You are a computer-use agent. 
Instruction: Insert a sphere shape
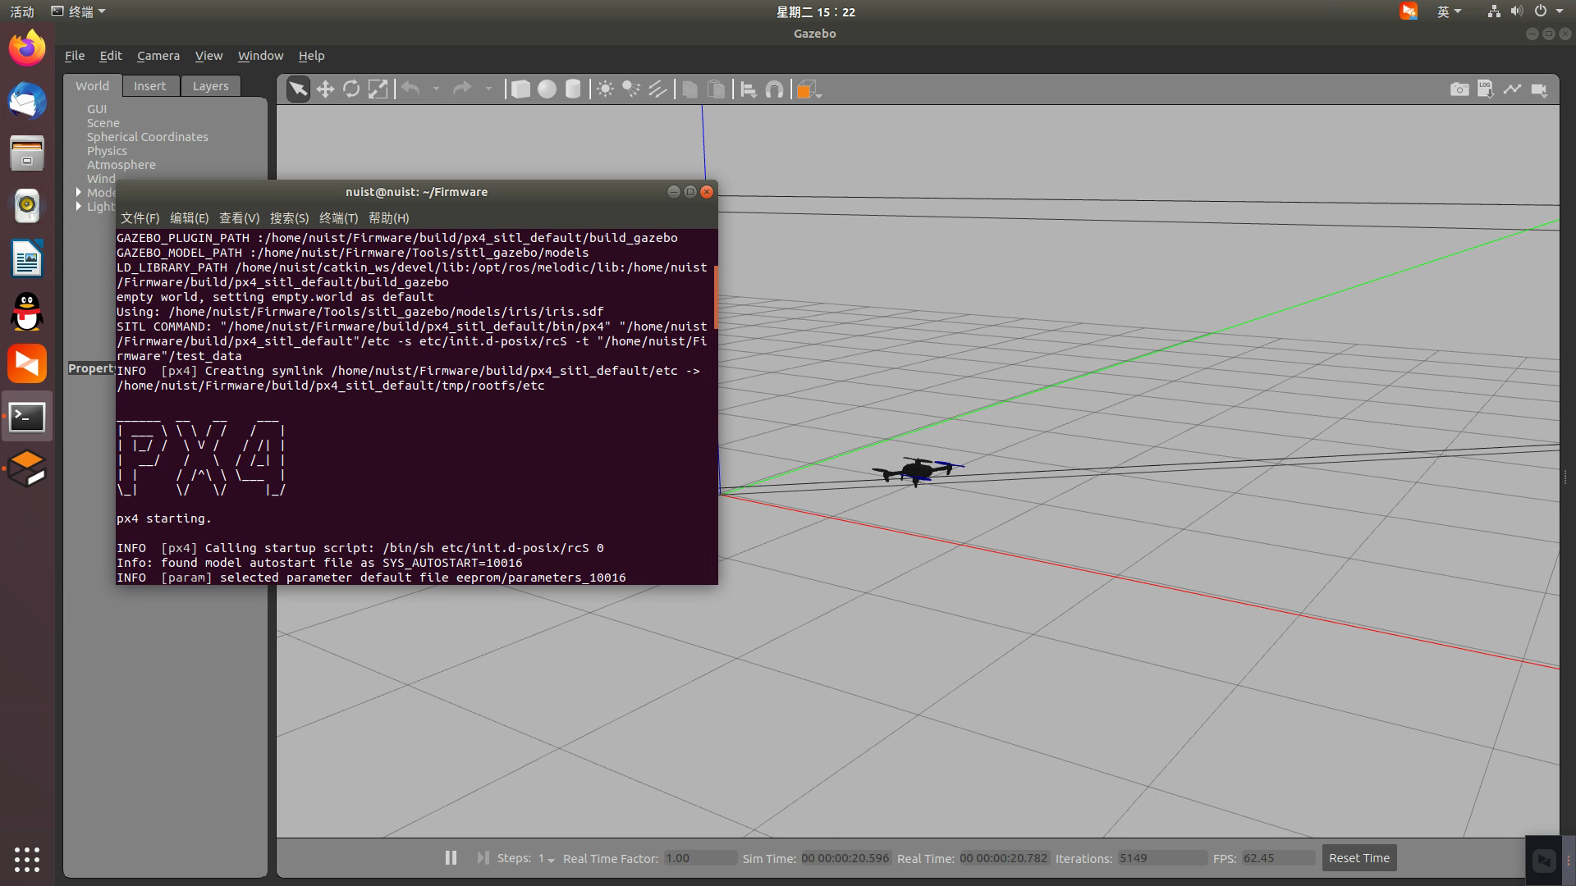547,89
